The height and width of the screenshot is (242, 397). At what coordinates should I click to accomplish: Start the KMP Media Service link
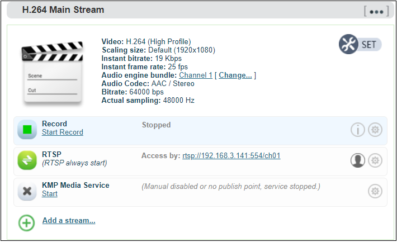[x=50, y=193]
